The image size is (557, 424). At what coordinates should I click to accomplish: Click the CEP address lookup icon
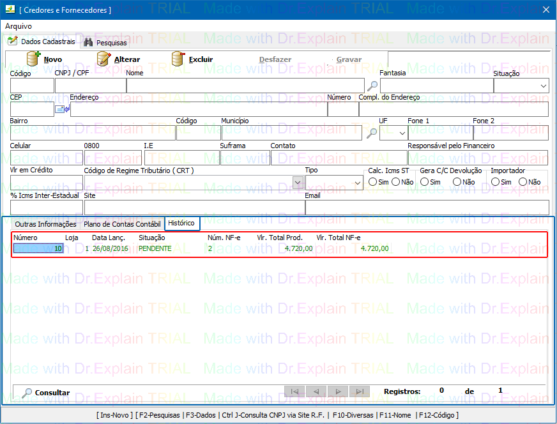click(x=62, y=109)
